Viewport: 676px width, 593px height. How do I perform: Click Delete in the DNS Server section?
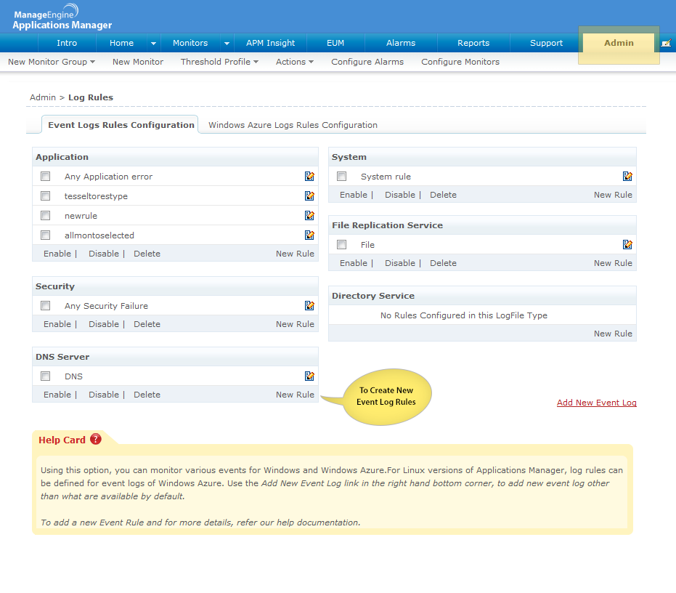147,395
